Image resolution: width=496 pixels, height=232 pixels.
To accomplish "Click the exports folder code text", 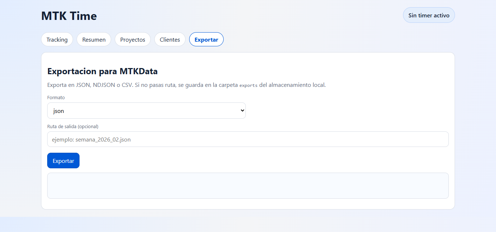I will pyautogui.click(x=248, y=85).
